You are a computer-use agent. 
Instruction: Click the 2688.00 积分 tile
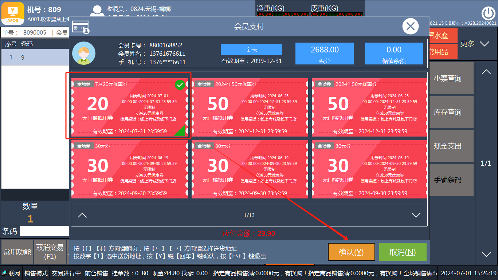pos(324,54)
